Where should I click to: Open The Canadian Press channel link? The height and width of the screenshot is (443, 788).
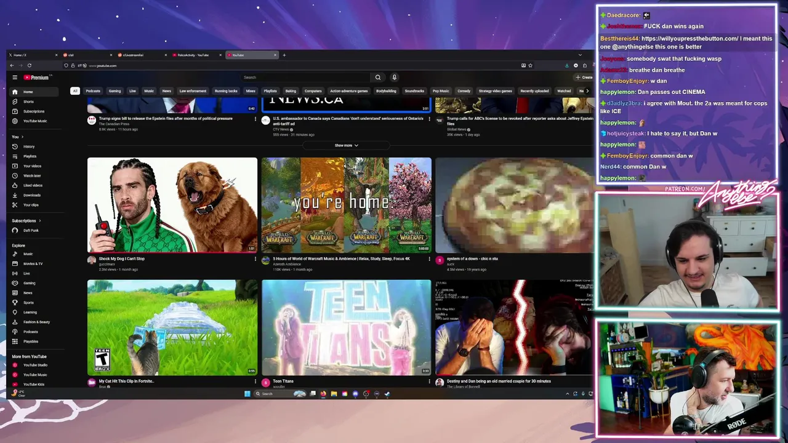click(114, 124)
